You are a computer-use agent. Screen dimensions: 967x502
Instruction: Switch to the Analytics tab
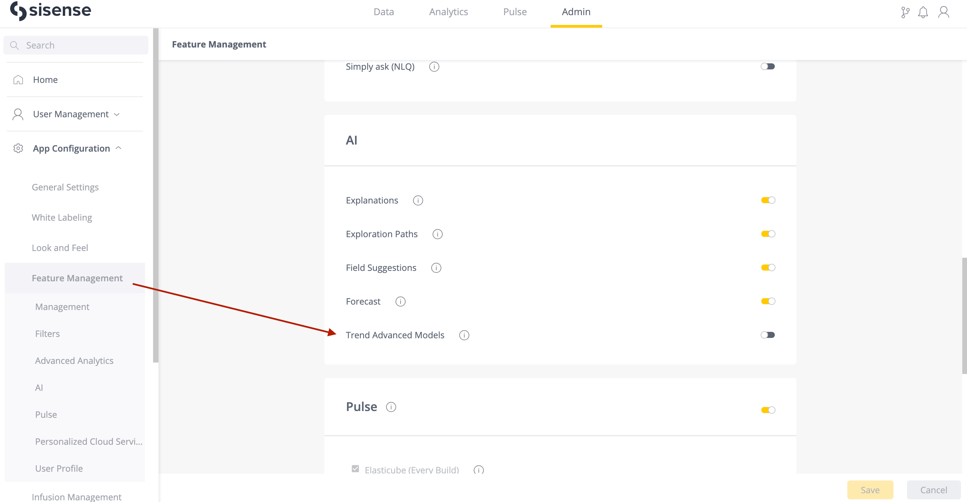(448, 12)
